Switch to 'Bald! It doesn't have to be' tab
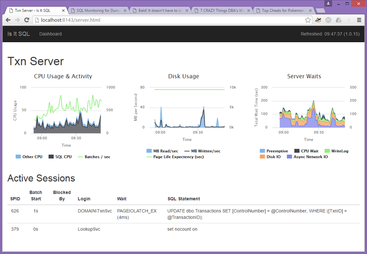Image resolution: width=367 pixels, height=254 pixels. pos(160,10)
